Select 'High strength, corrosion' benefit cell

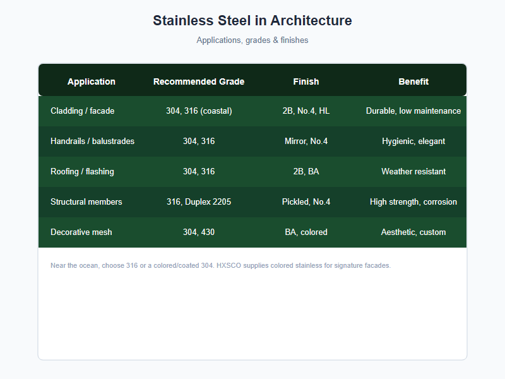(x=413, y=202)
